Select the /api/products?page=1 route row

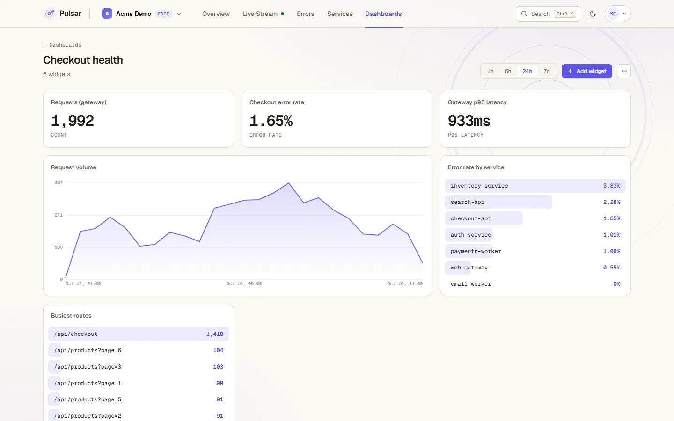(x=139, y=383)
